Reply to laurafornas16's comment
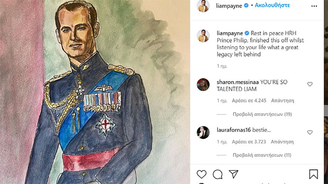Screen dimensions: 328x184 [283, 142]
